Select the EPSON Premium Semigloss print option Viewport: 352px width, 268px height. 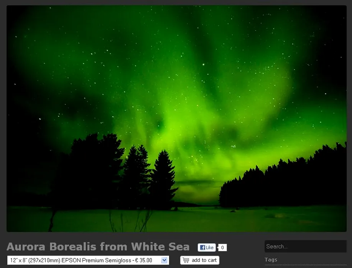[x=88, y=260]
